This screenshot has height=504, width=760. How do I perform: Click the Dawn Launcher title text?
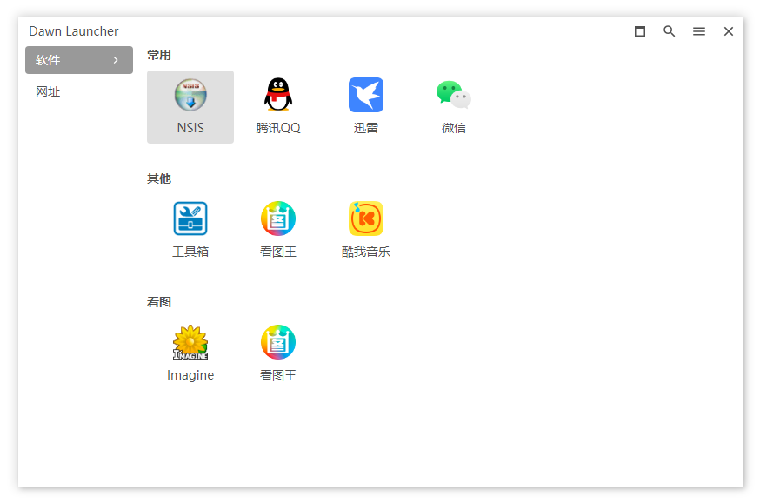tap(74, 31)
